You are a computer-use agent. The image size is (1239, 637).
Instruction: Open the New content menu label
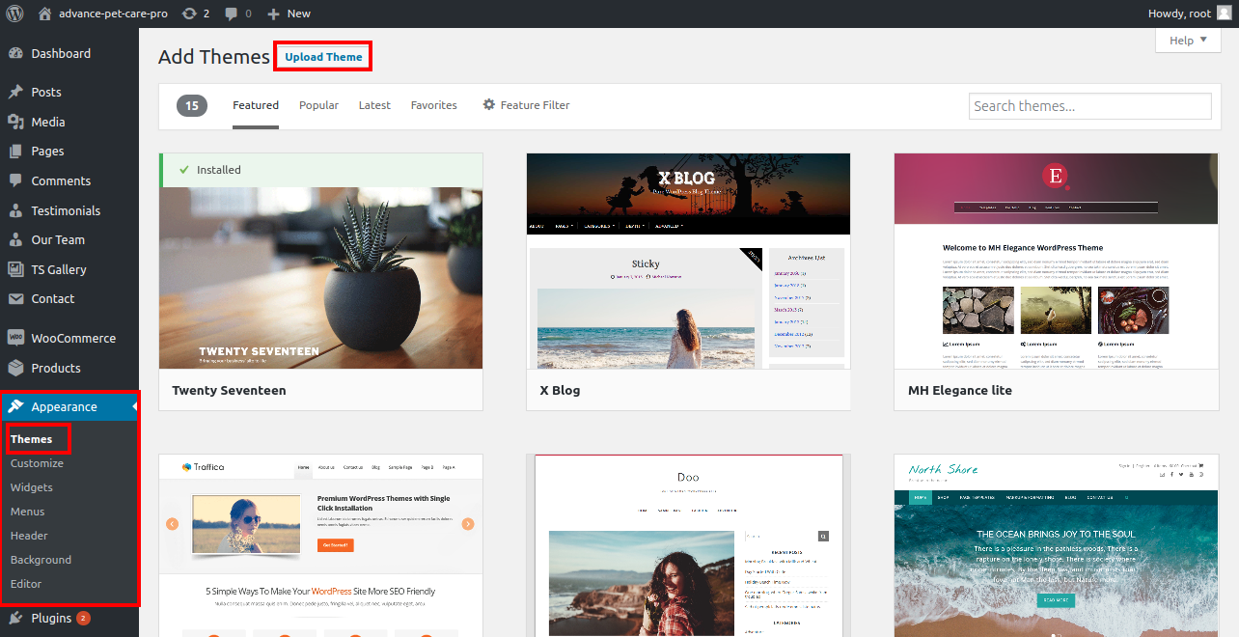pyautogui.click(x=299, y=14)
